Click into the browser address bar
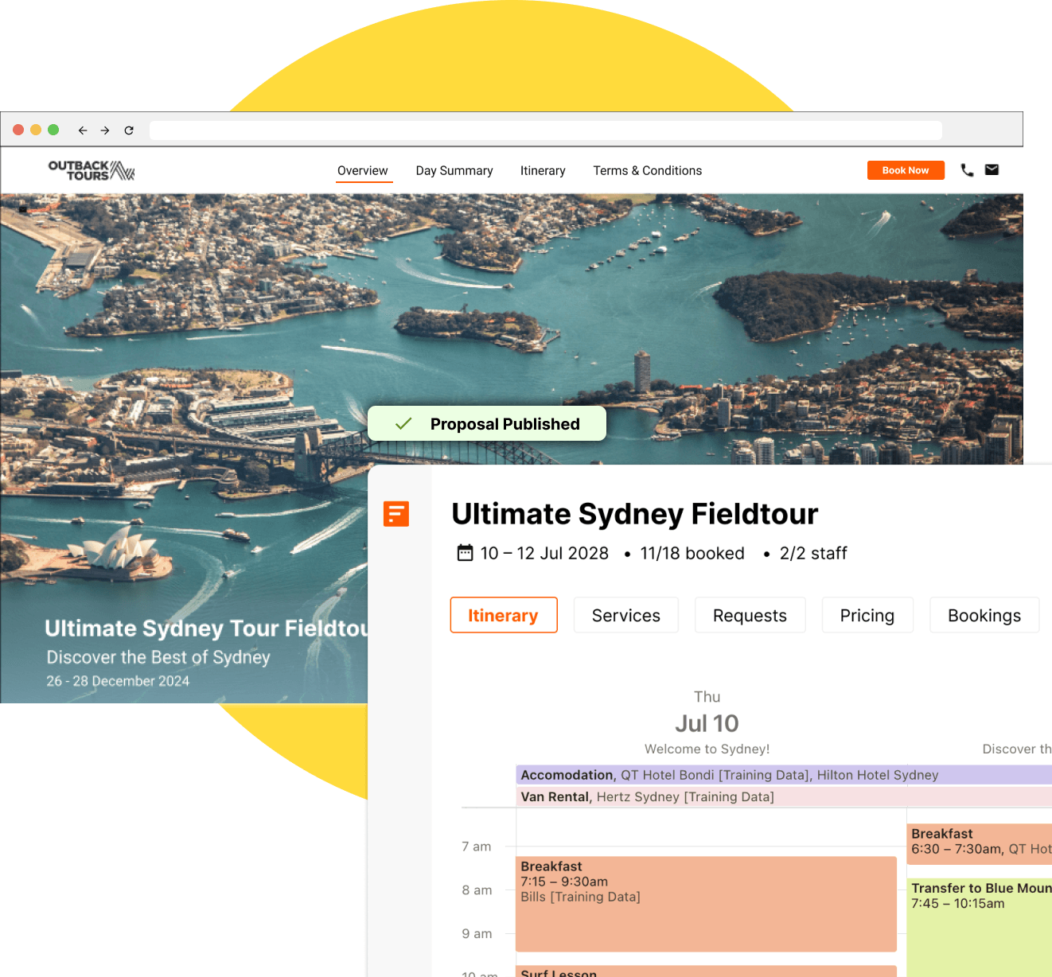This screenshot has width=1052, height=977. click(x=546, y=130)
